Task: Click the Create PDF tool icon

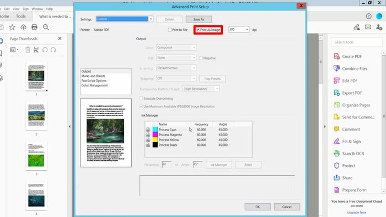Action: pos(336,56)
